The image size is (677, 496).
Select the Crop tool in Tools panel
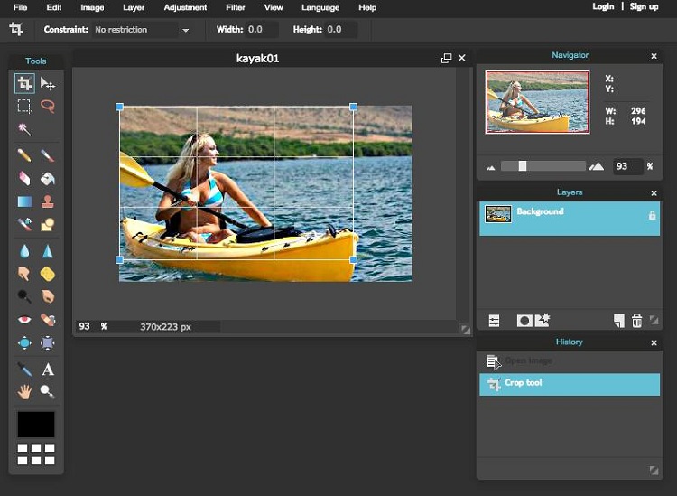coord(24,84)
